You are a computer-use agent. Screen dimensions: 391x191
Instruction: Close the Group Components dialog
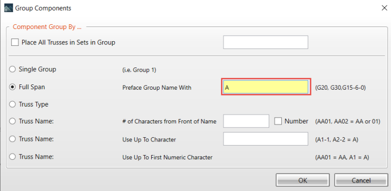(384, 8)
